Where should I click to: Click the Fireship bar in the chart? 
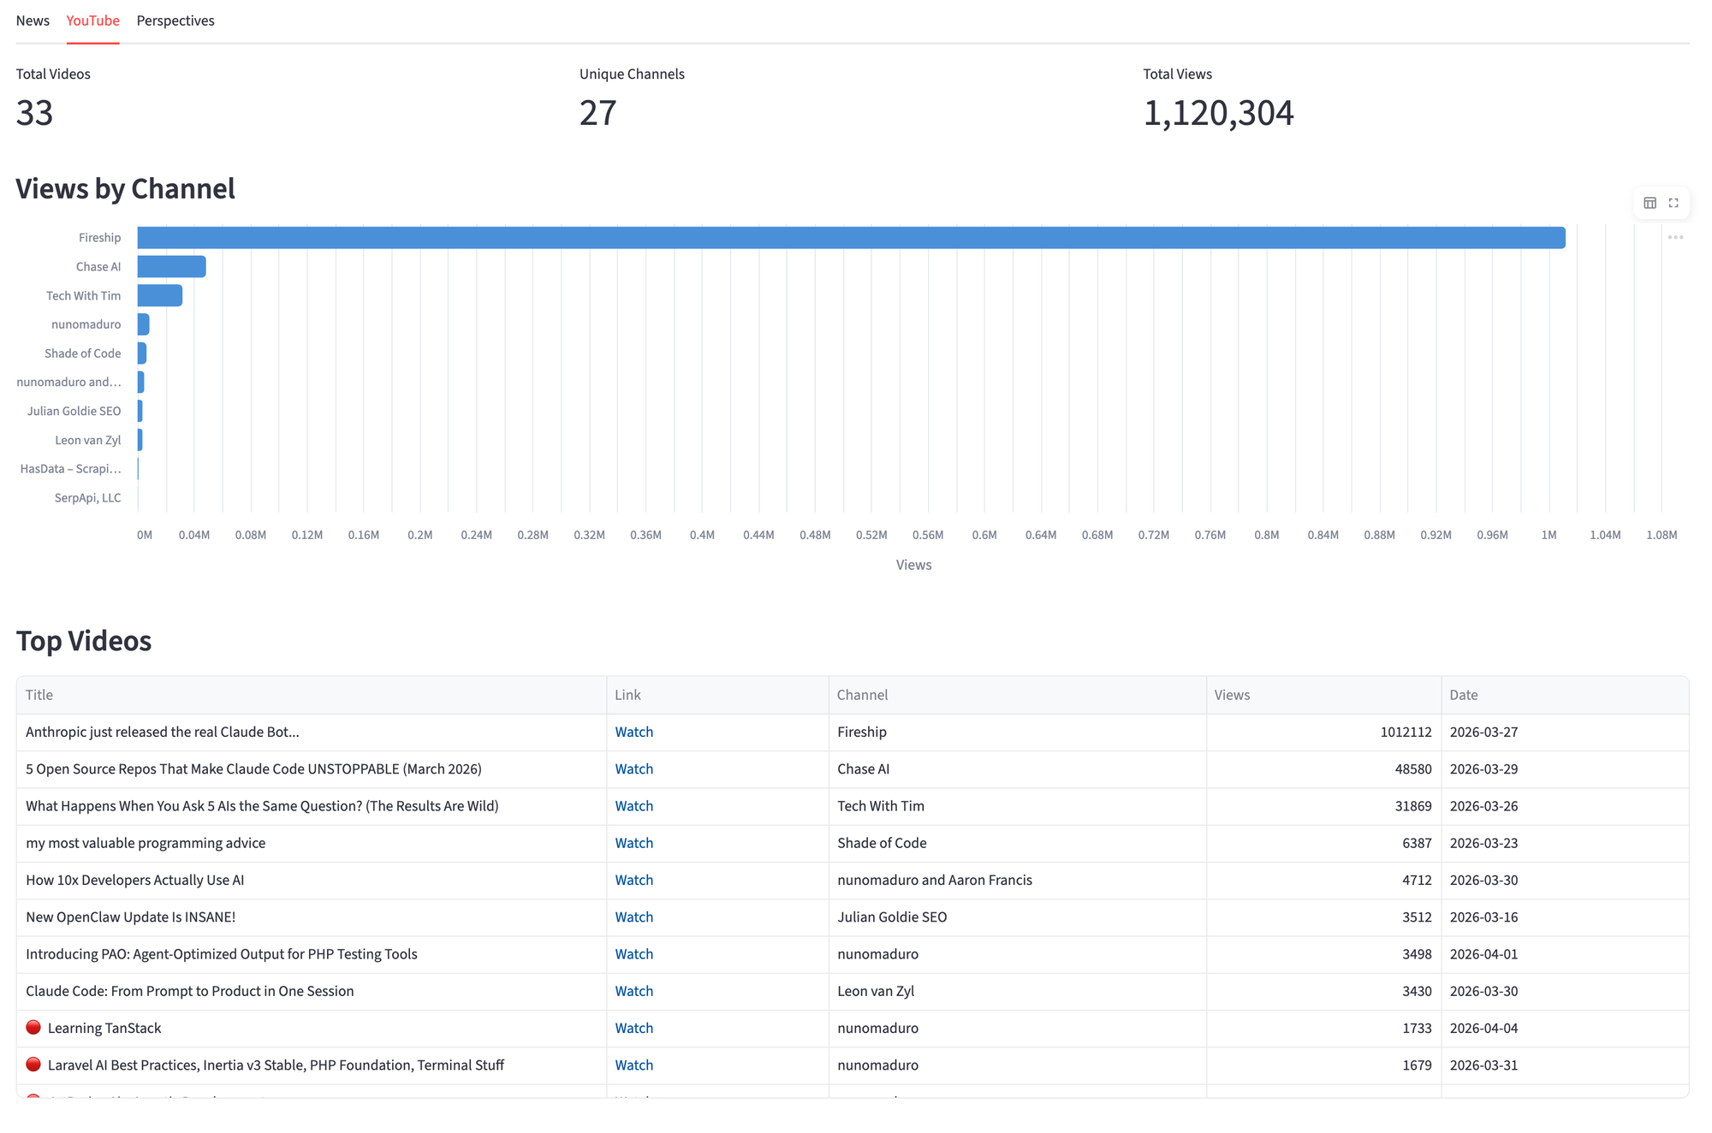pyautogui.click(x=851, y=238)
